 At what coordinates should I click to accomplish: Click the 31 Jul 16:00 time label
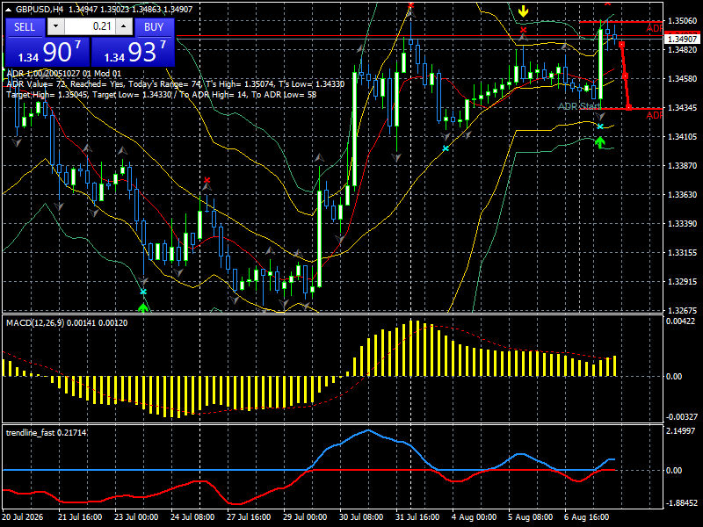[417, 516]
